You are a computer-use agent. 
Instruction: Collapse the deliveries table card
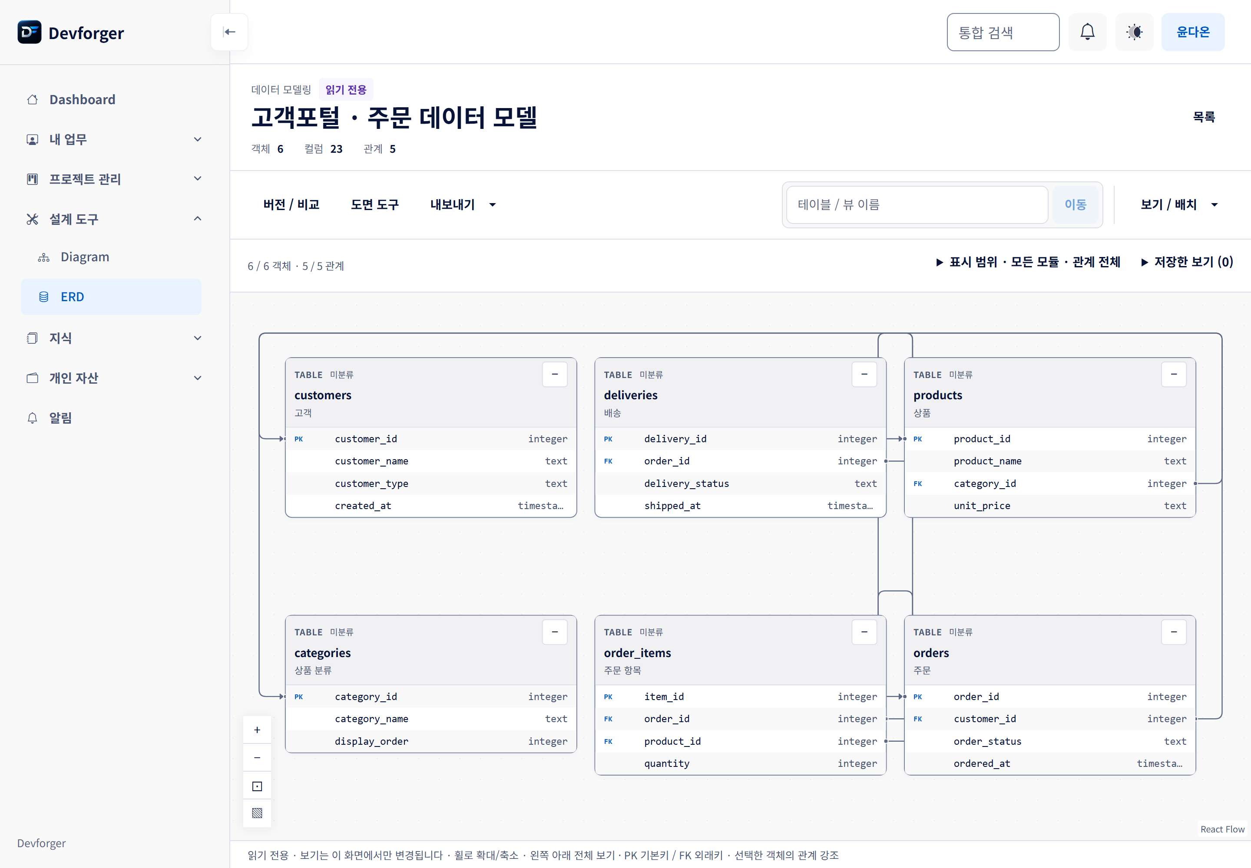coord(864,374)
